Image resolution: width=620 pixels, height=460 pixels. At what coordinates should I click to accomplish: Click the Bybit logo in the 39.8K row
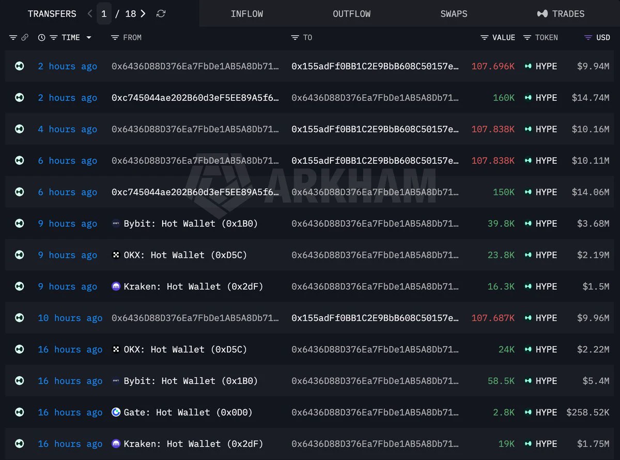pyautogui.click(x=116, y=224)
